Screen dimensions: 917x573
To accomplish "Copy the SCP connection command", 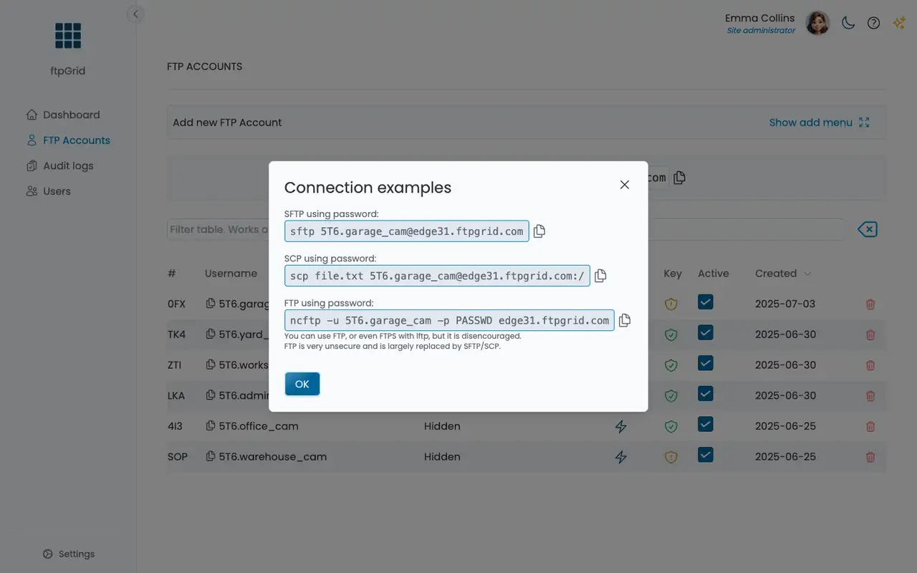I will point(600,276).
